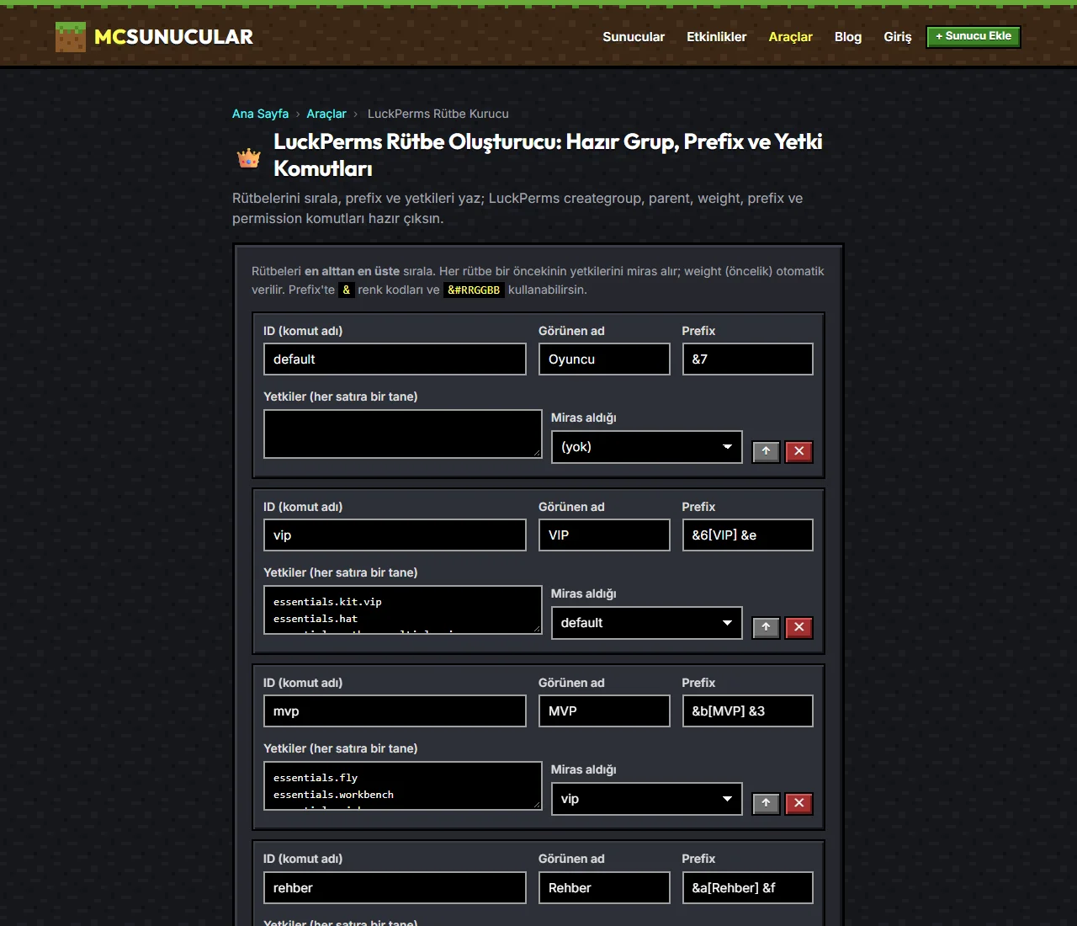Open the Araçlar navigation item

pos(791,37)
